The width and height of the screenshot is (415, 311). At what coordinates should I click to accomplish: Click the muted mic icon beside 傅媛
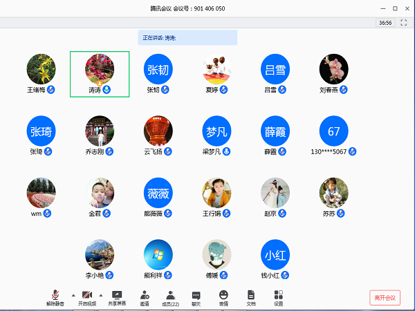223,275
